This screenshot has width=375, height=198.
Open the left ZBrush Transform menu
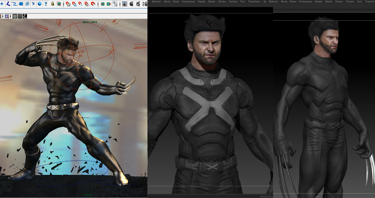pos(254,1)
